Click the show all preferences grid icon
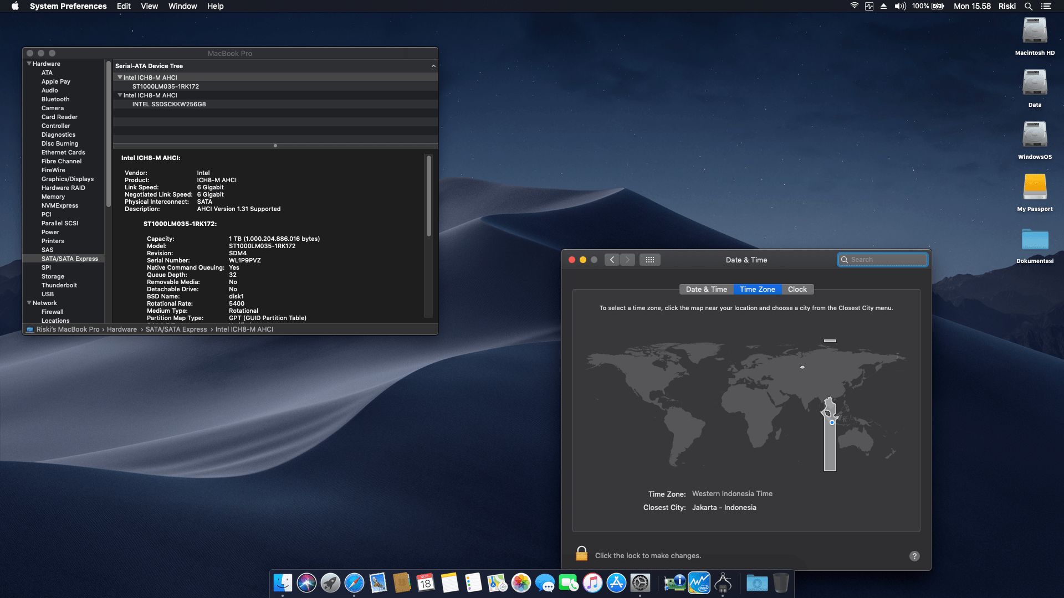Viewport: 1064px width, 598px height. pos(649,260)
